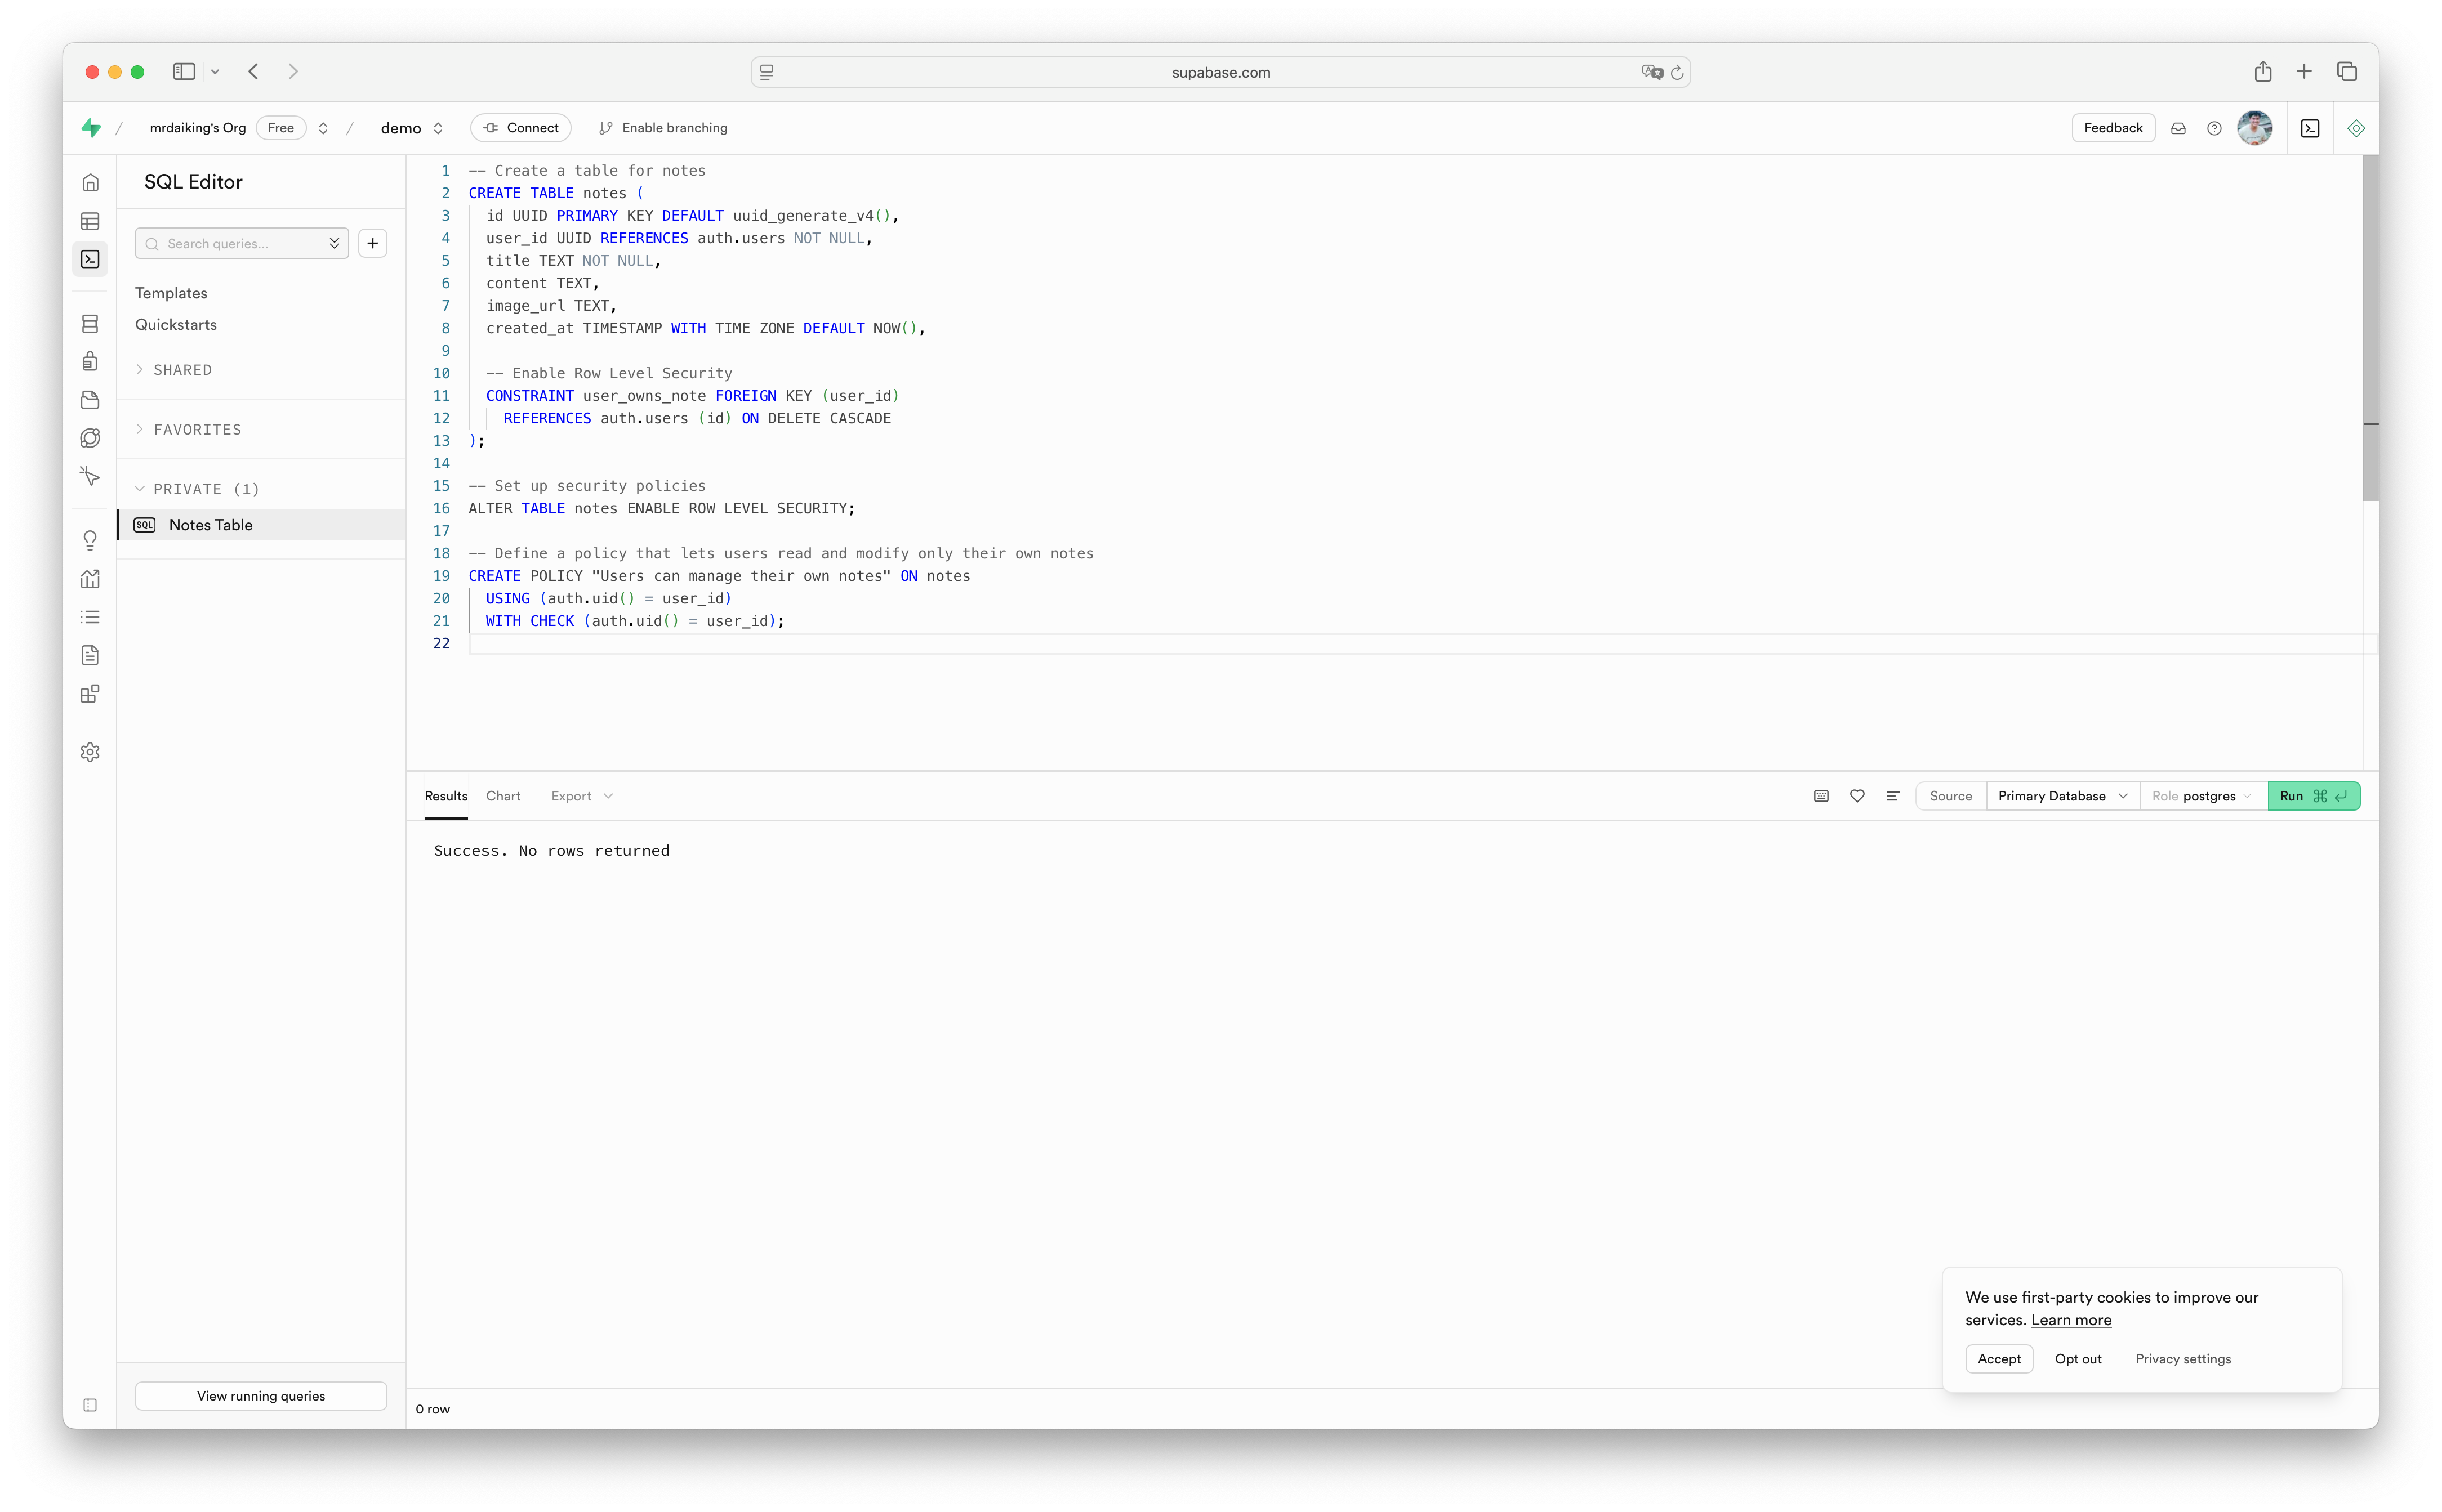Open the Project Home icon in sidebar
2442x1512 pixels.
90,182
